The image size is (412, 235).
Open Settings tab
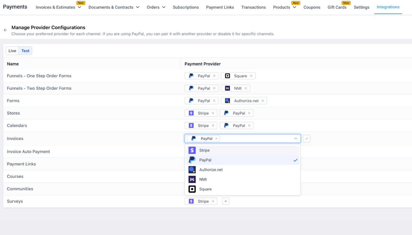point(362,7)
